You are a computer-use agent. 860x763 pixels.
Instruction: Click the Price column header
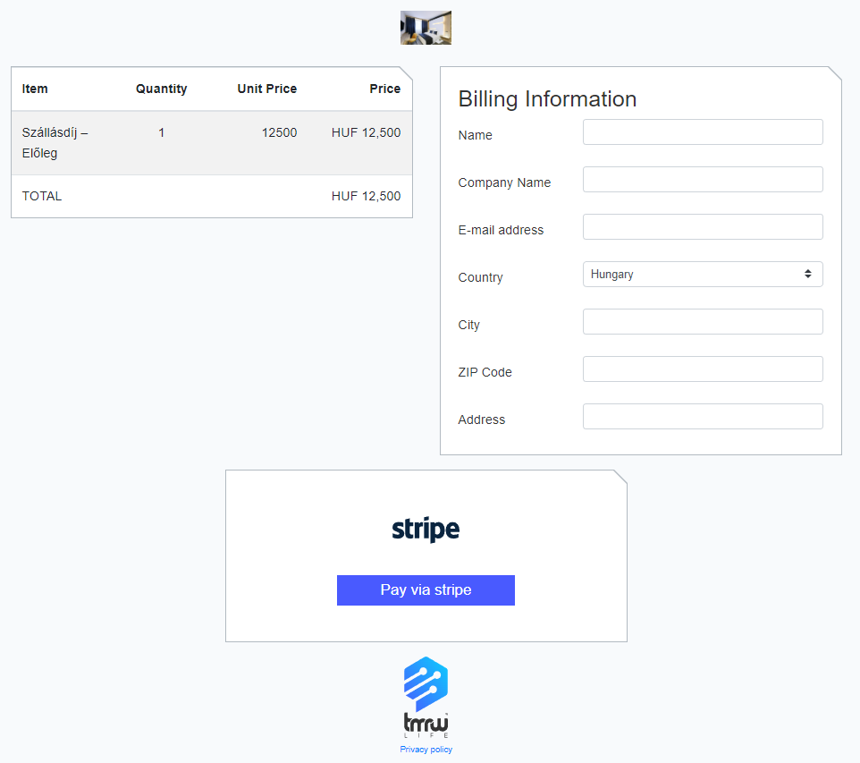pos(384,89)
